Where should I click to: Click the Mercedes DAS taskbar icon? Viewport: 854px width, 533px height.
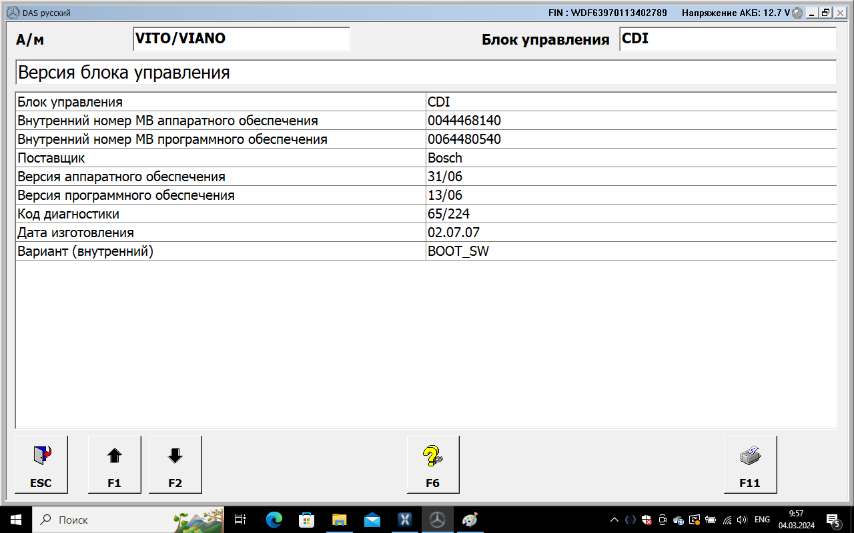pyautogui.click(x=437, y=520)
